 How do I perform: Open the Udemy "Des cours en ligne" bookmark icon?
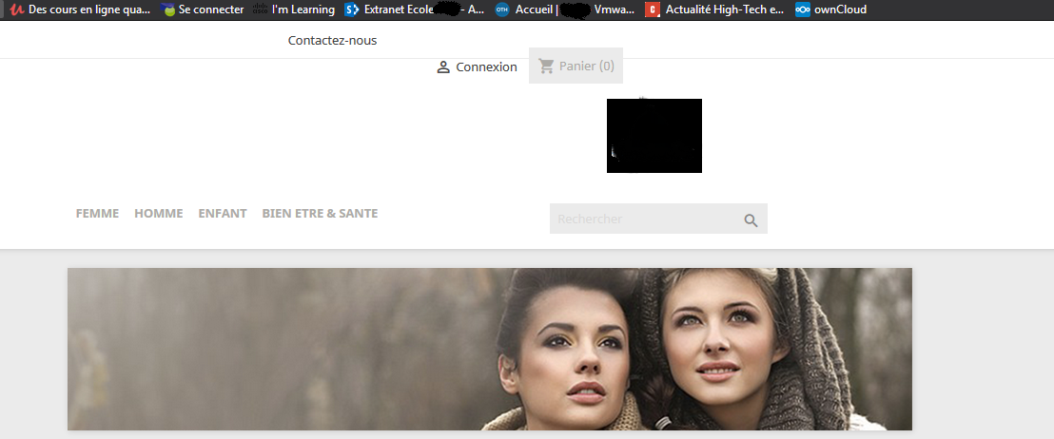[x=18, y=10]
